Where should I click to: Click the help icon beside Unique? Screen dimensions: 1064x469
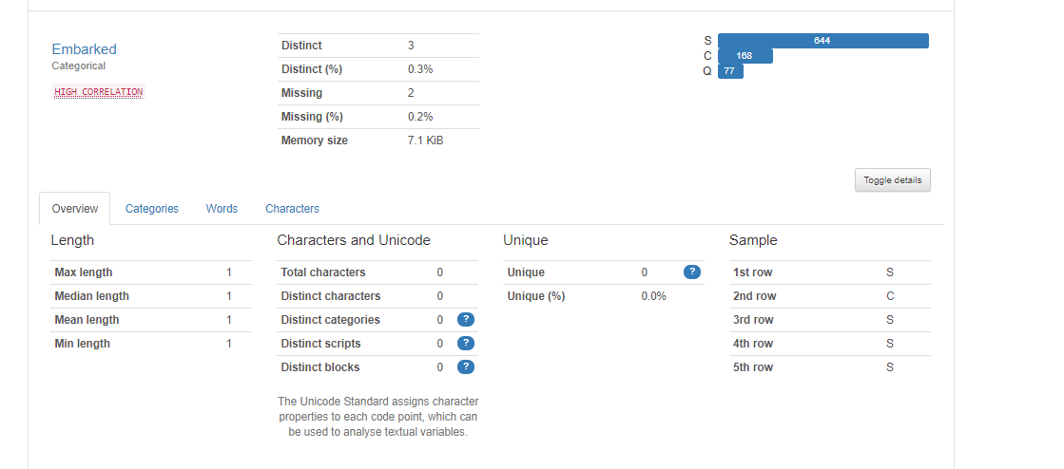(692, 272)
